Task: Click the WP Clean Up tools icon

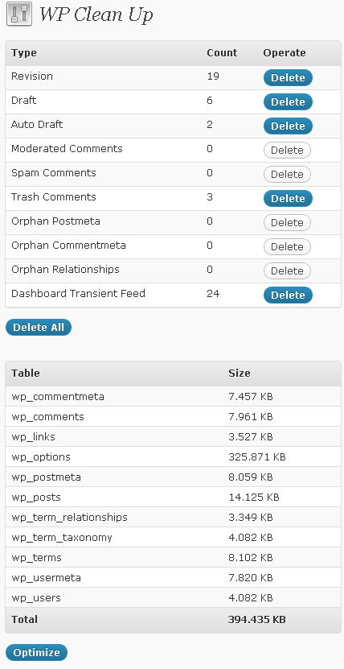Action: tap(19, 14)
